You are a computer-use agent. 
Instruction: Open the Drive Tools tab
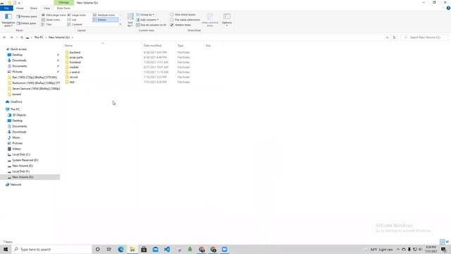[x=63, y=8]
